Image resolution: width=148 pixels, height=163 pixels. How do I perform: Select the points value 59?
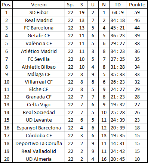137,12
